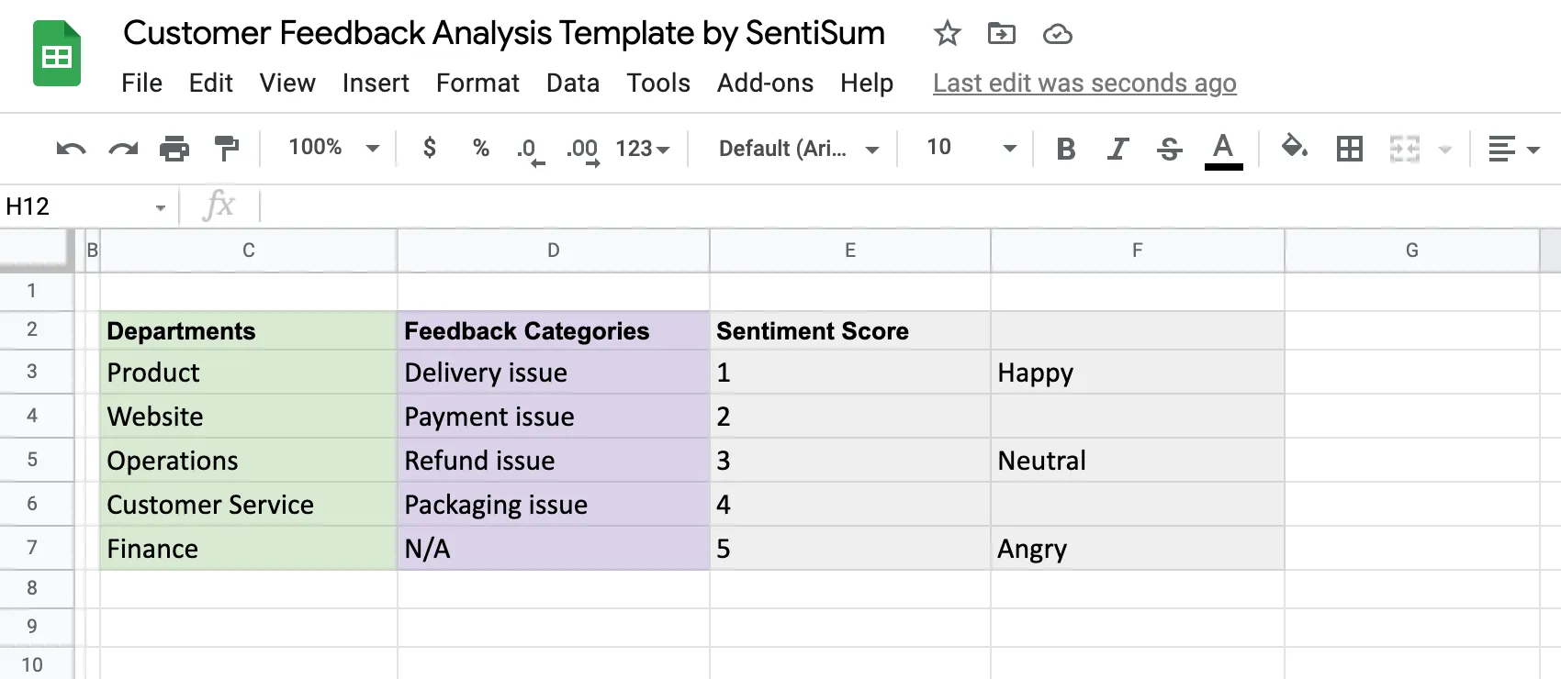This screenshot has height=679, width=1561.
Task: Open the horizontal align dropdown
Action: pyautogui.click(x=1513, y=149)
